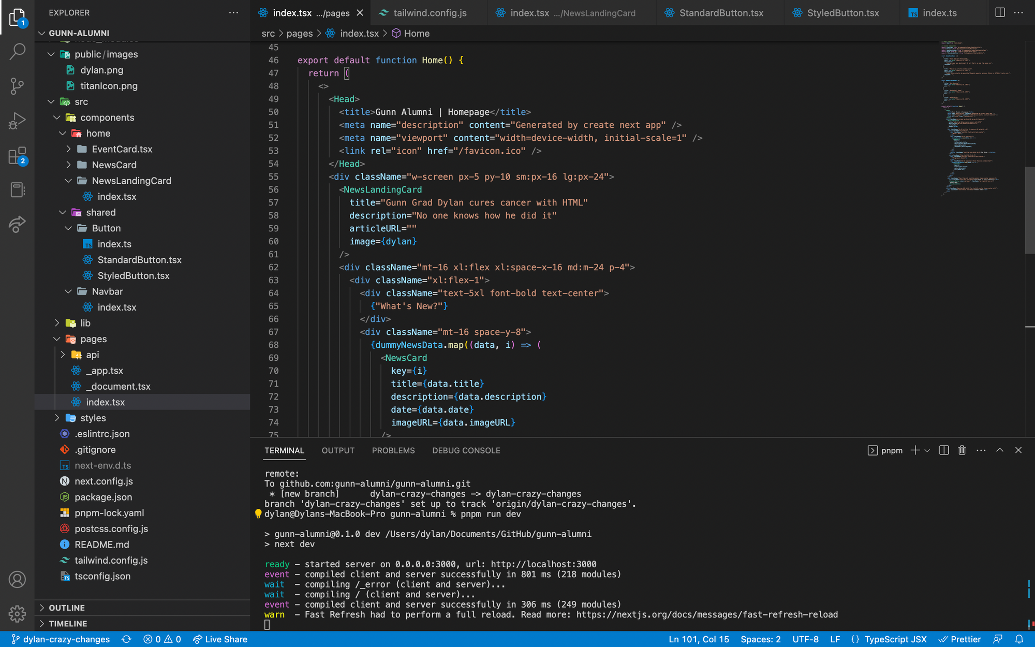This screenshot has width=1035, height=647.
Task: Open package.json file
Action: pyautogui.click(x=142, y=497)
